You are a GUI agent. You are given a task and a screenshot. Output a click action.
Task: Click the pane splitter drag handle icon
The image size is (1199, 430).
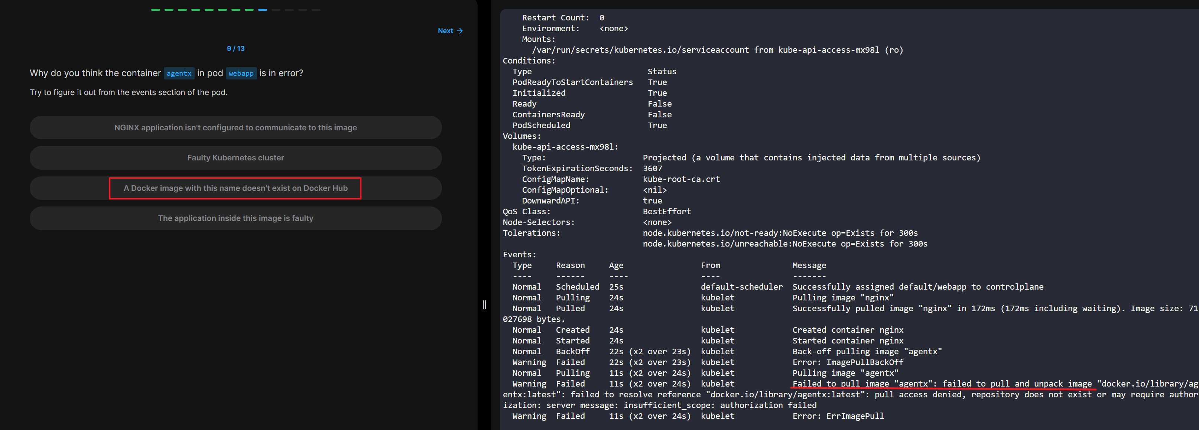(484, 305)
